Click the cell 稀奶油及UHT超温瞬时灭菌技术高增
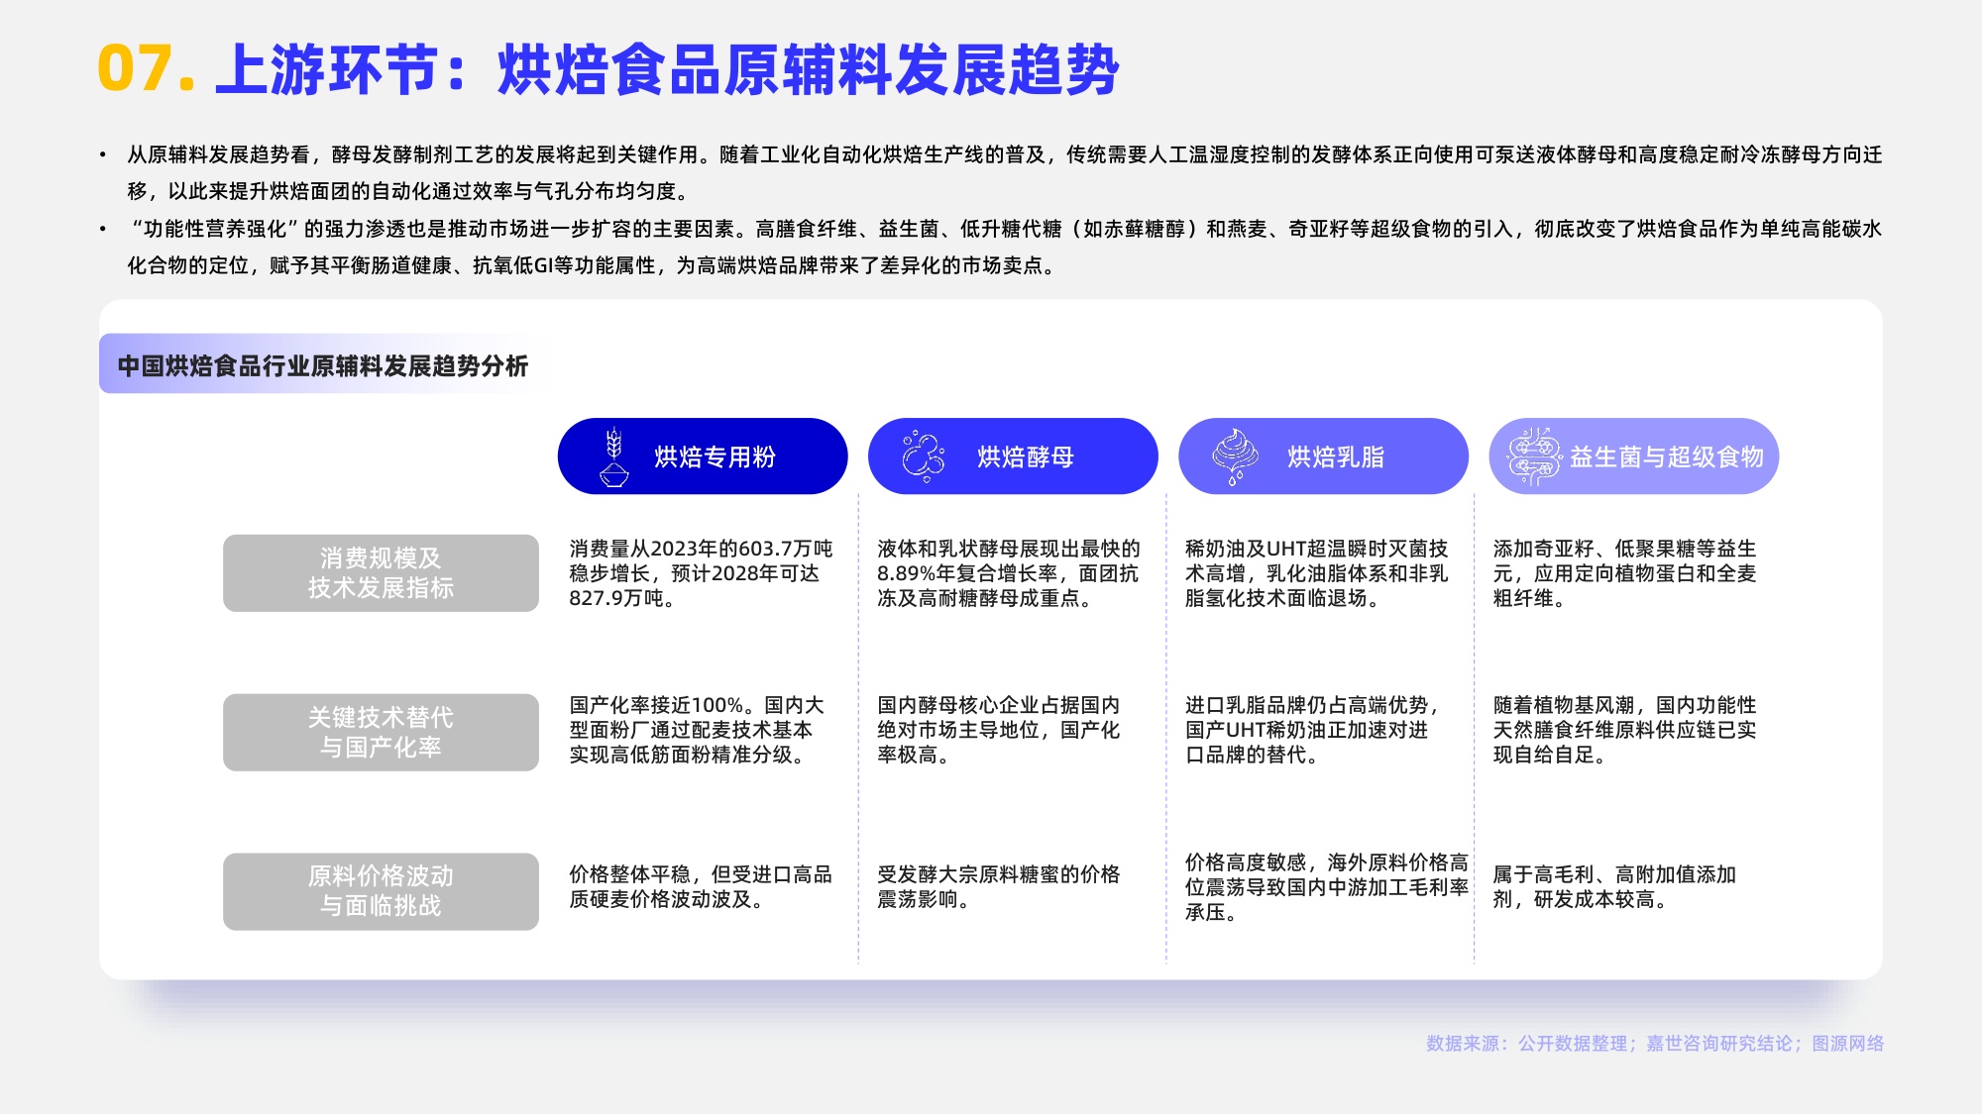The height and width of the screenshot is (1114, 1982). [1317, 573]
